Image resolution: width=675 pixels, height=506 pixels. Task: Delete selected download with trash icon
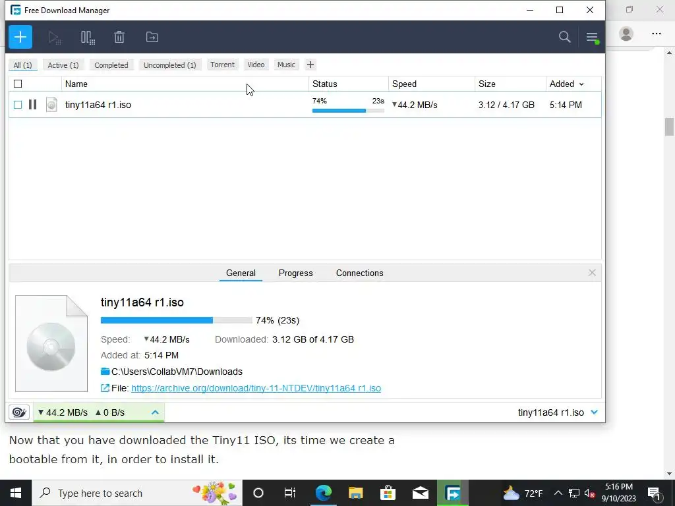tap(119, 37)
